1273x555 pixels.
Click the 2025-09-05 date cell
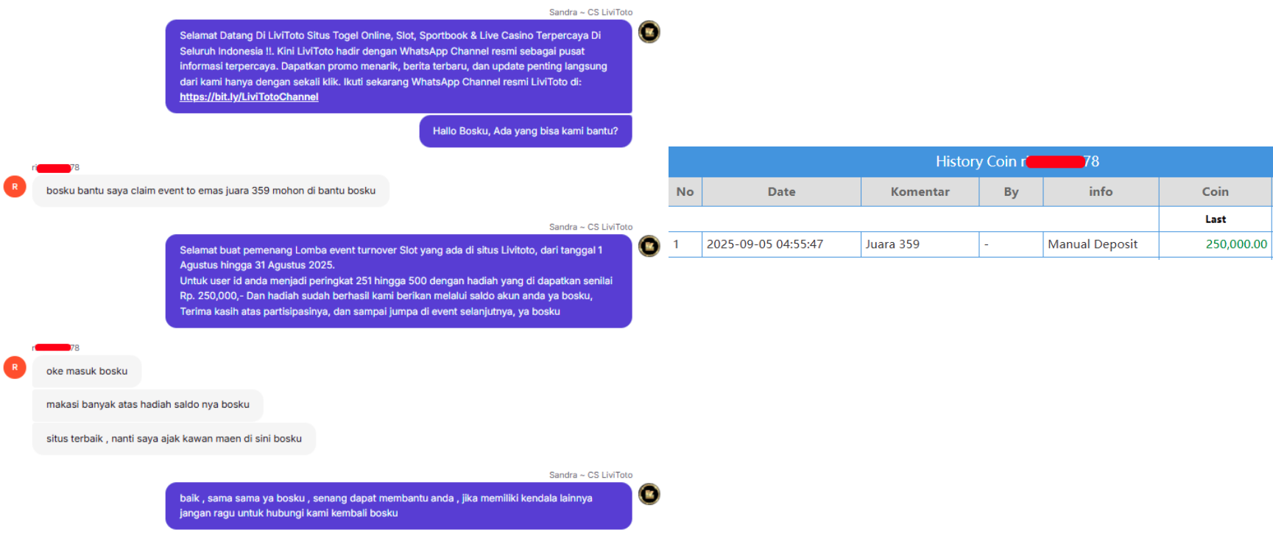781,244
